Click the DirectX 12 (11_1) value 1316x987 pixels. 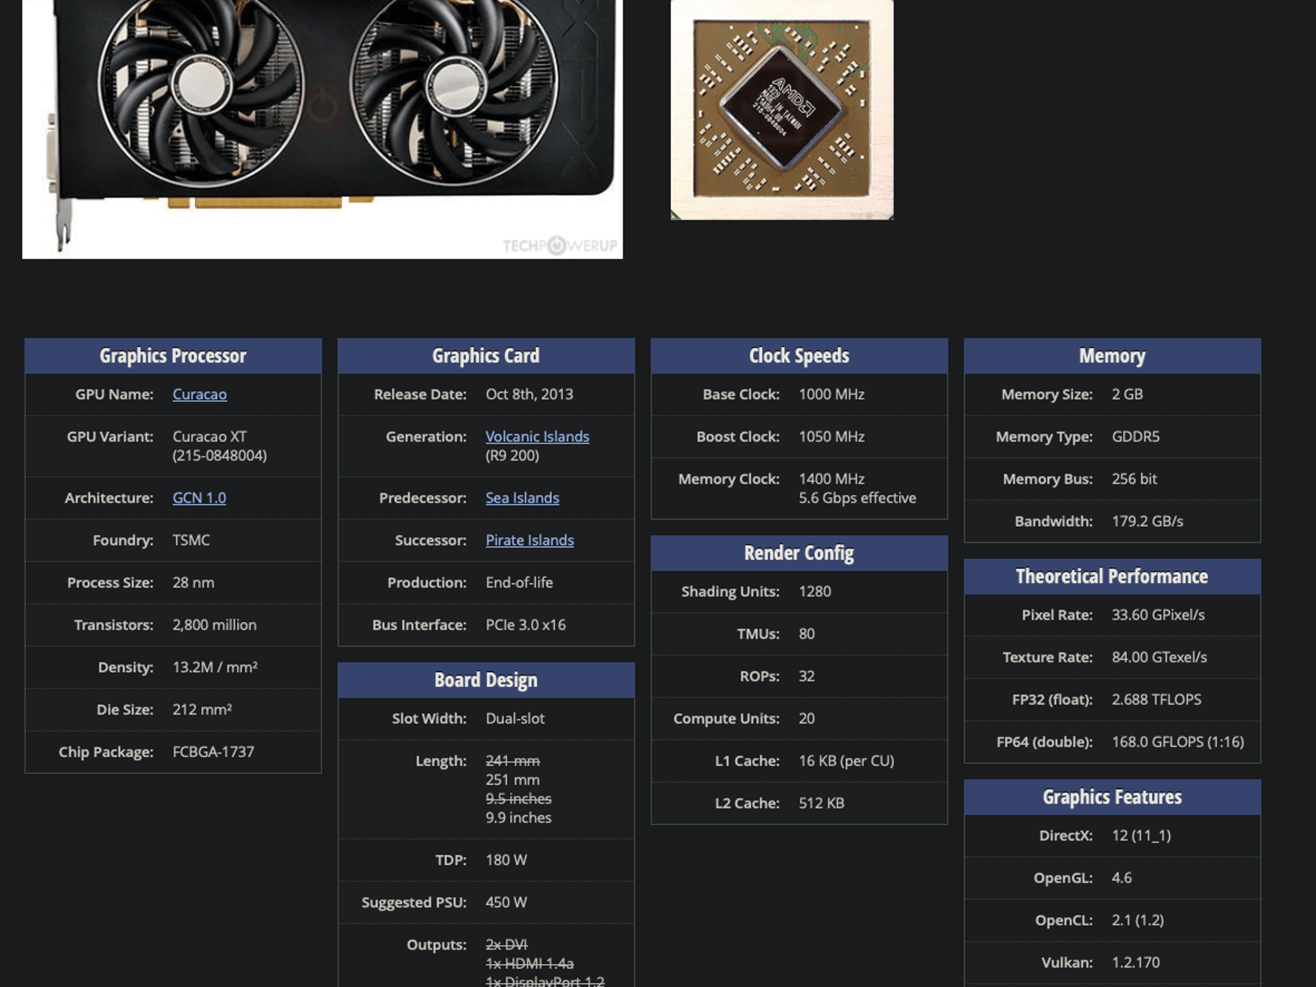coord(1141,836)
